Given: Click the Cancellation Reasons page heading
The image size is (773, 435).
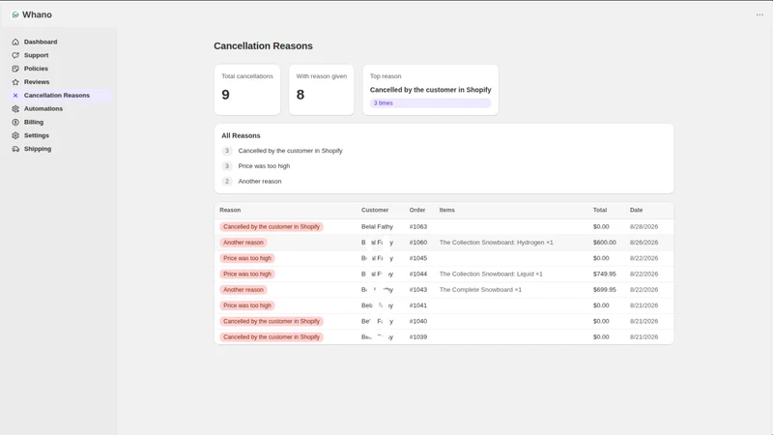Looking at the screenshot, I should pyautogui.click(x=263, y=45).
